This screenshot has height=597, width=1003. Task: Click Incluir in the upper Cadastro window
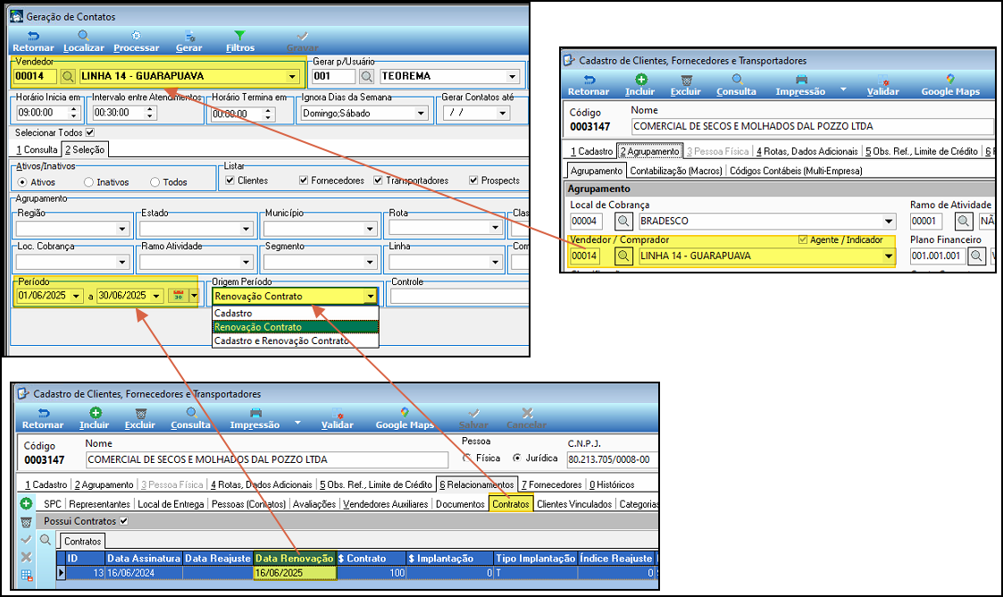coord(639,85)
